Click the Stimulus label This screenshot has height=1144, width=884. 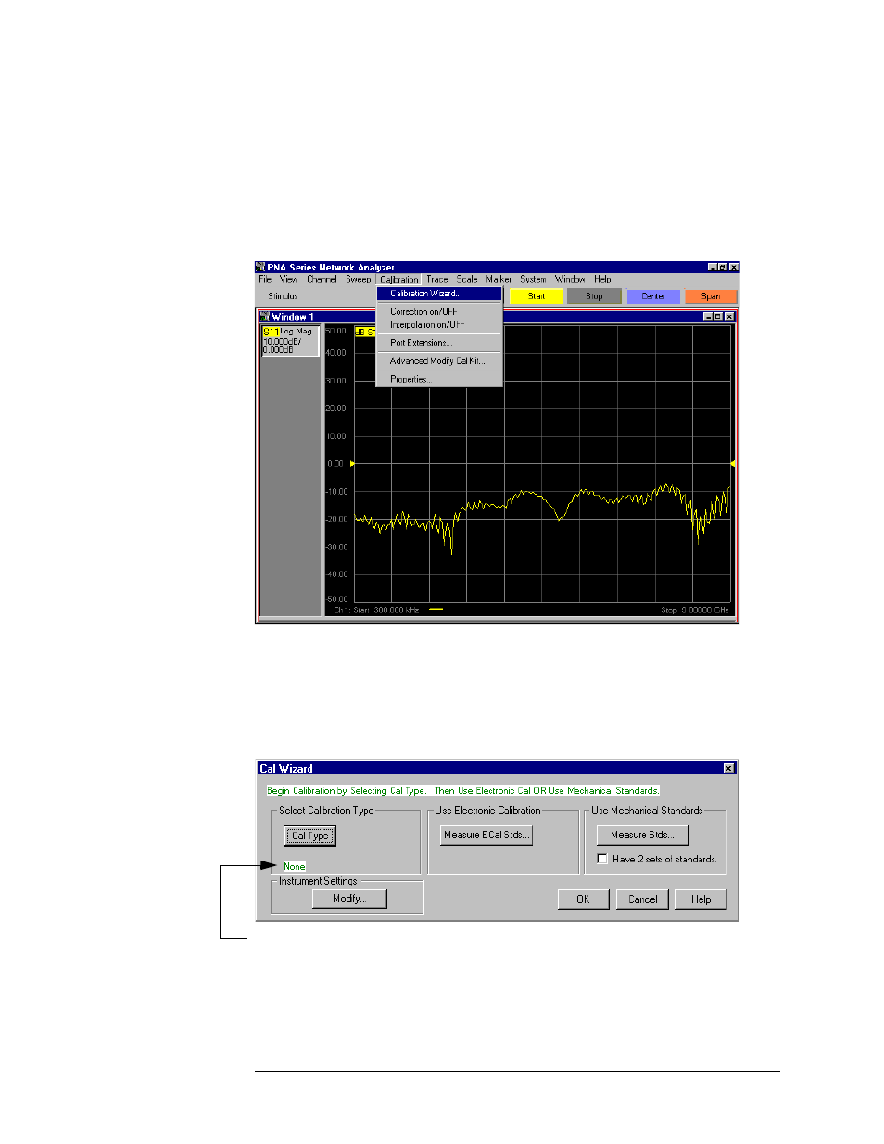point(284,296)
